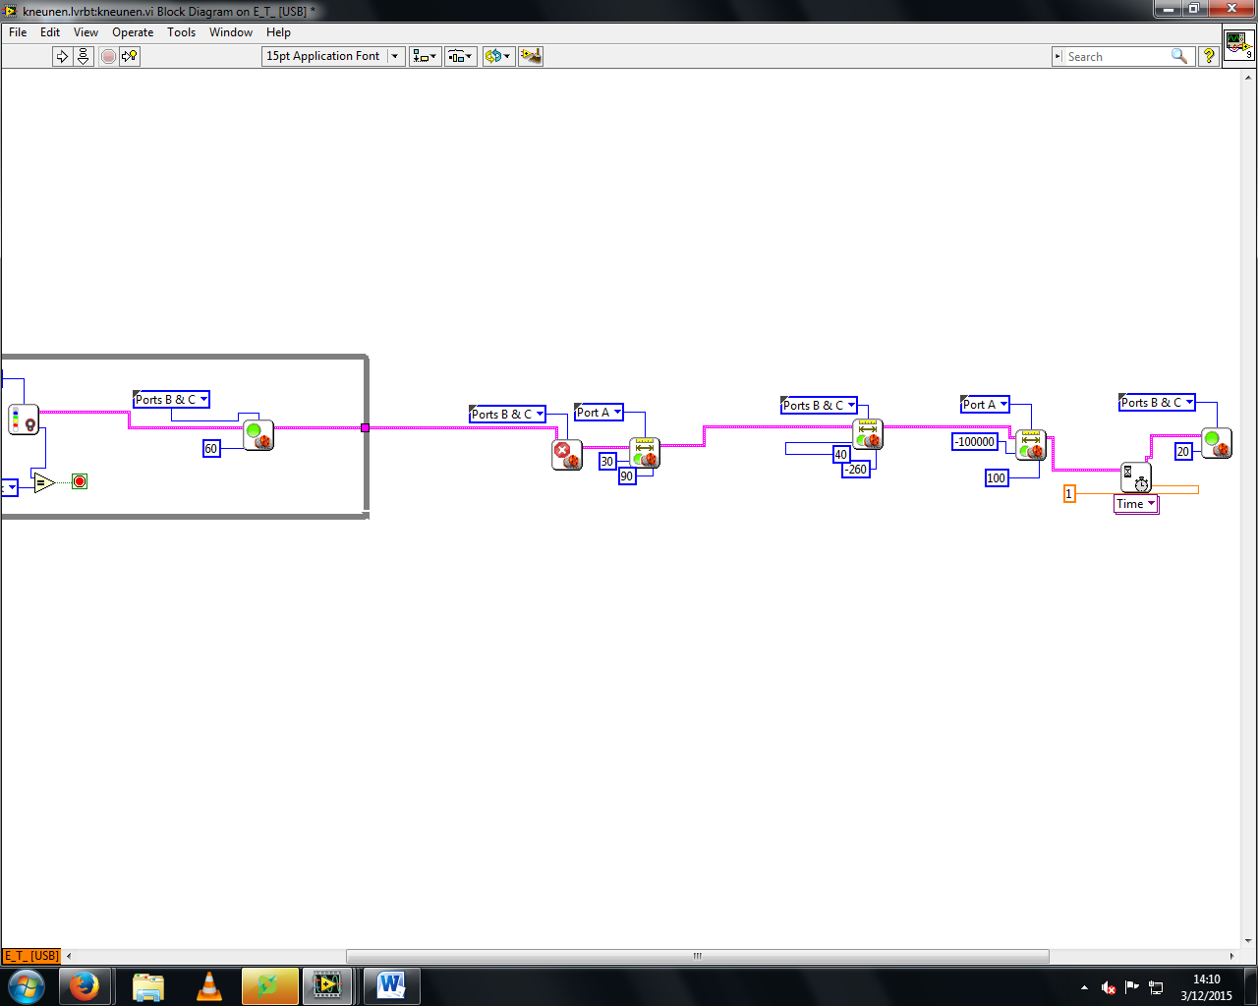
Task: Open Windows Explorer from the taskbar
Action: coord(147,985)
